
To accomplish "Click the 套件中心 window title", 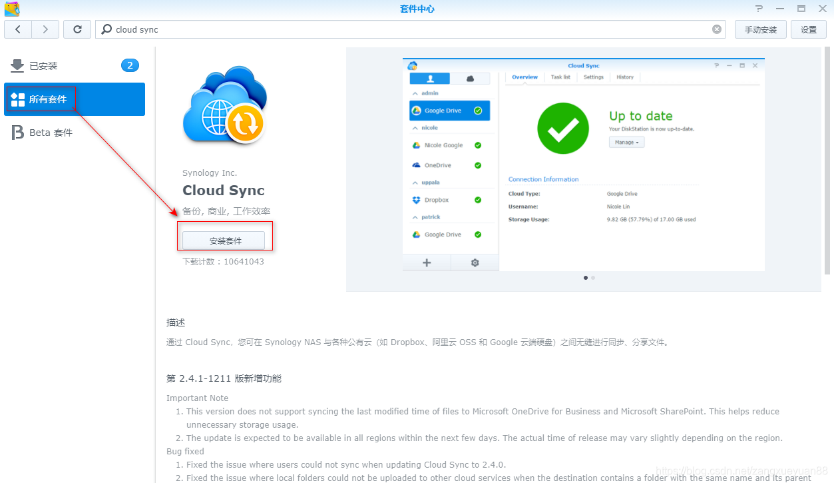I will pos(417,9).
